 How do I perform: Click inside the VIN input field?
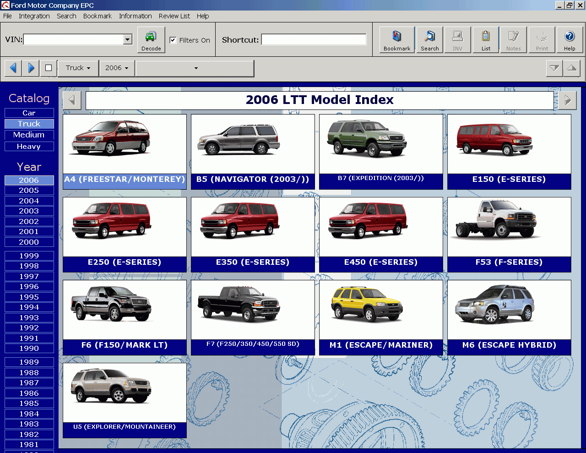(x=73, y=40)
